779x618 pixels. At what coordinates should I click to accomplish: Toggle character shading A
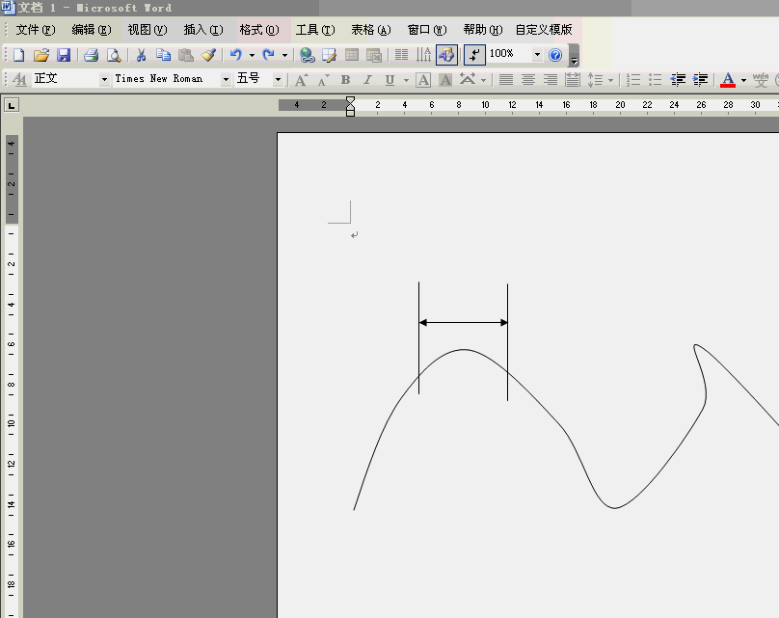click(x=445, y=80)
